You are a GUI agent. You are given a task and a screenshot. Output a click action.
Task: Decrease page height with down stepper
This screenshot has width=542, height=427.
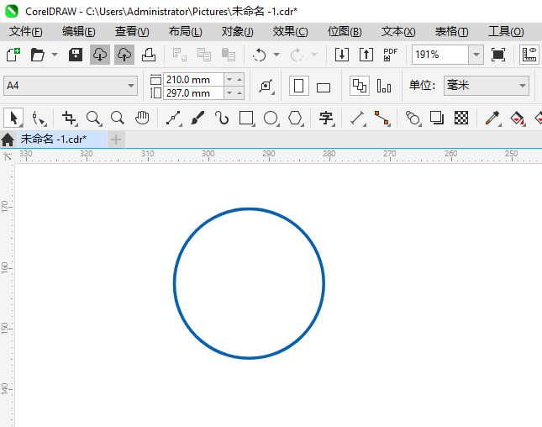(x=229, y=93)
